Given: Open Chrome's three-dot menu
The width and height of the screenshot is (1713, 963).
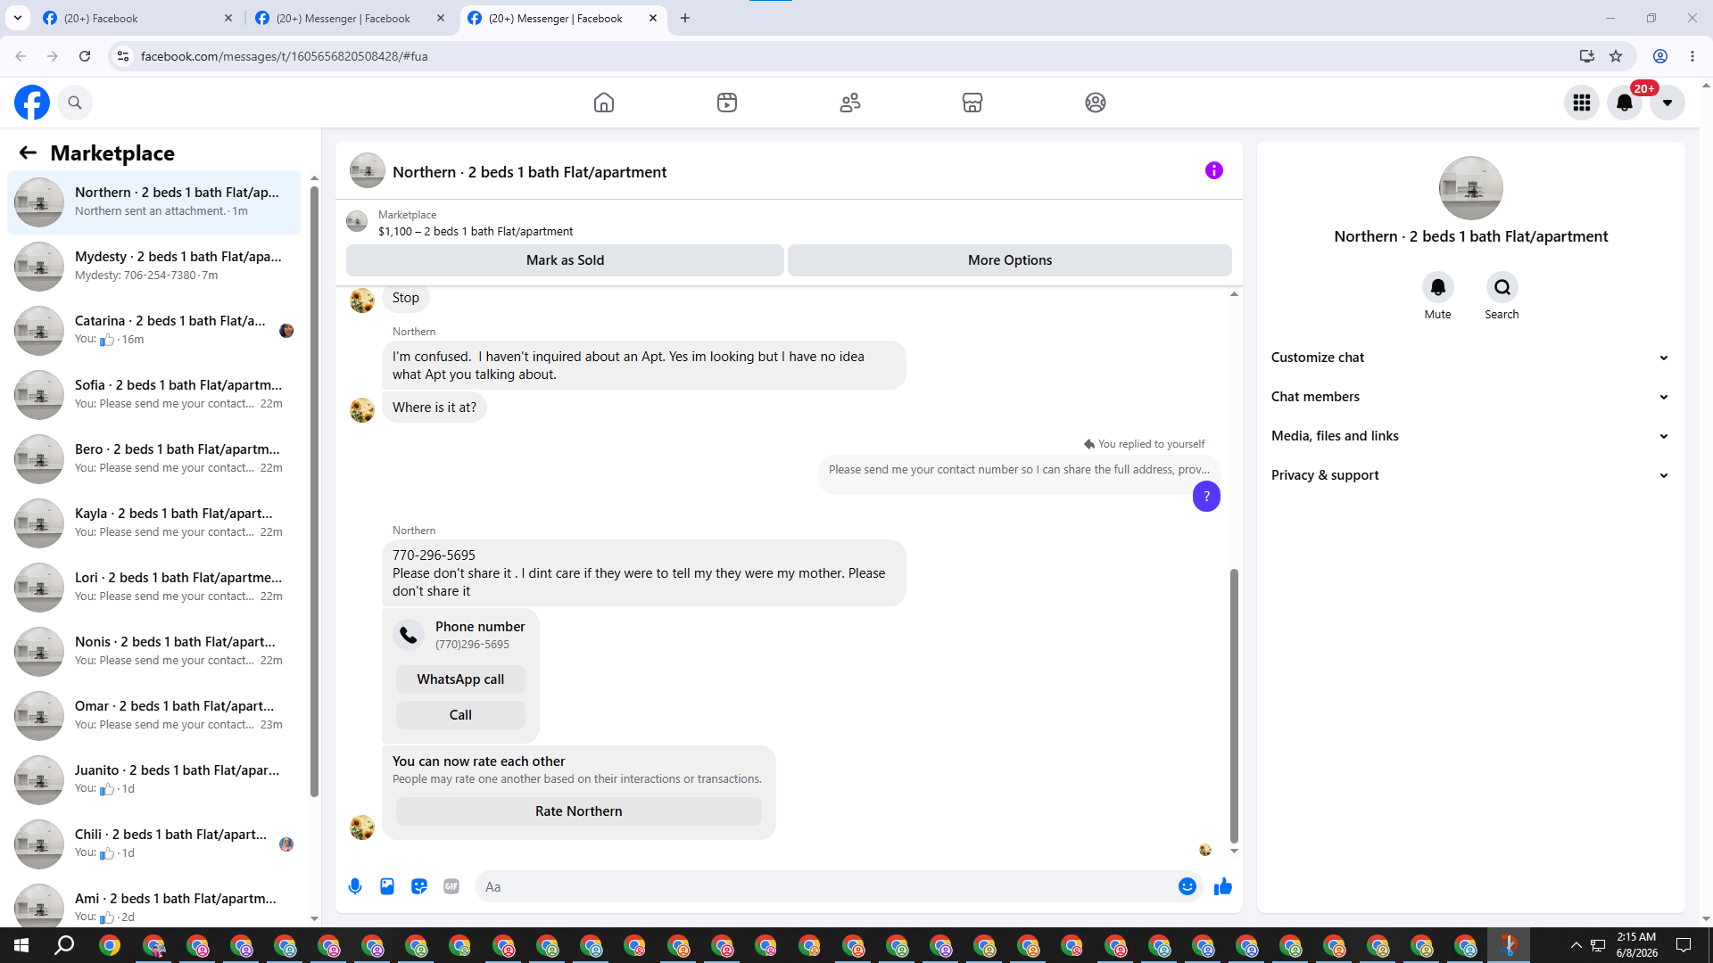Looking at the screenshot, I should pos(1692,56).
